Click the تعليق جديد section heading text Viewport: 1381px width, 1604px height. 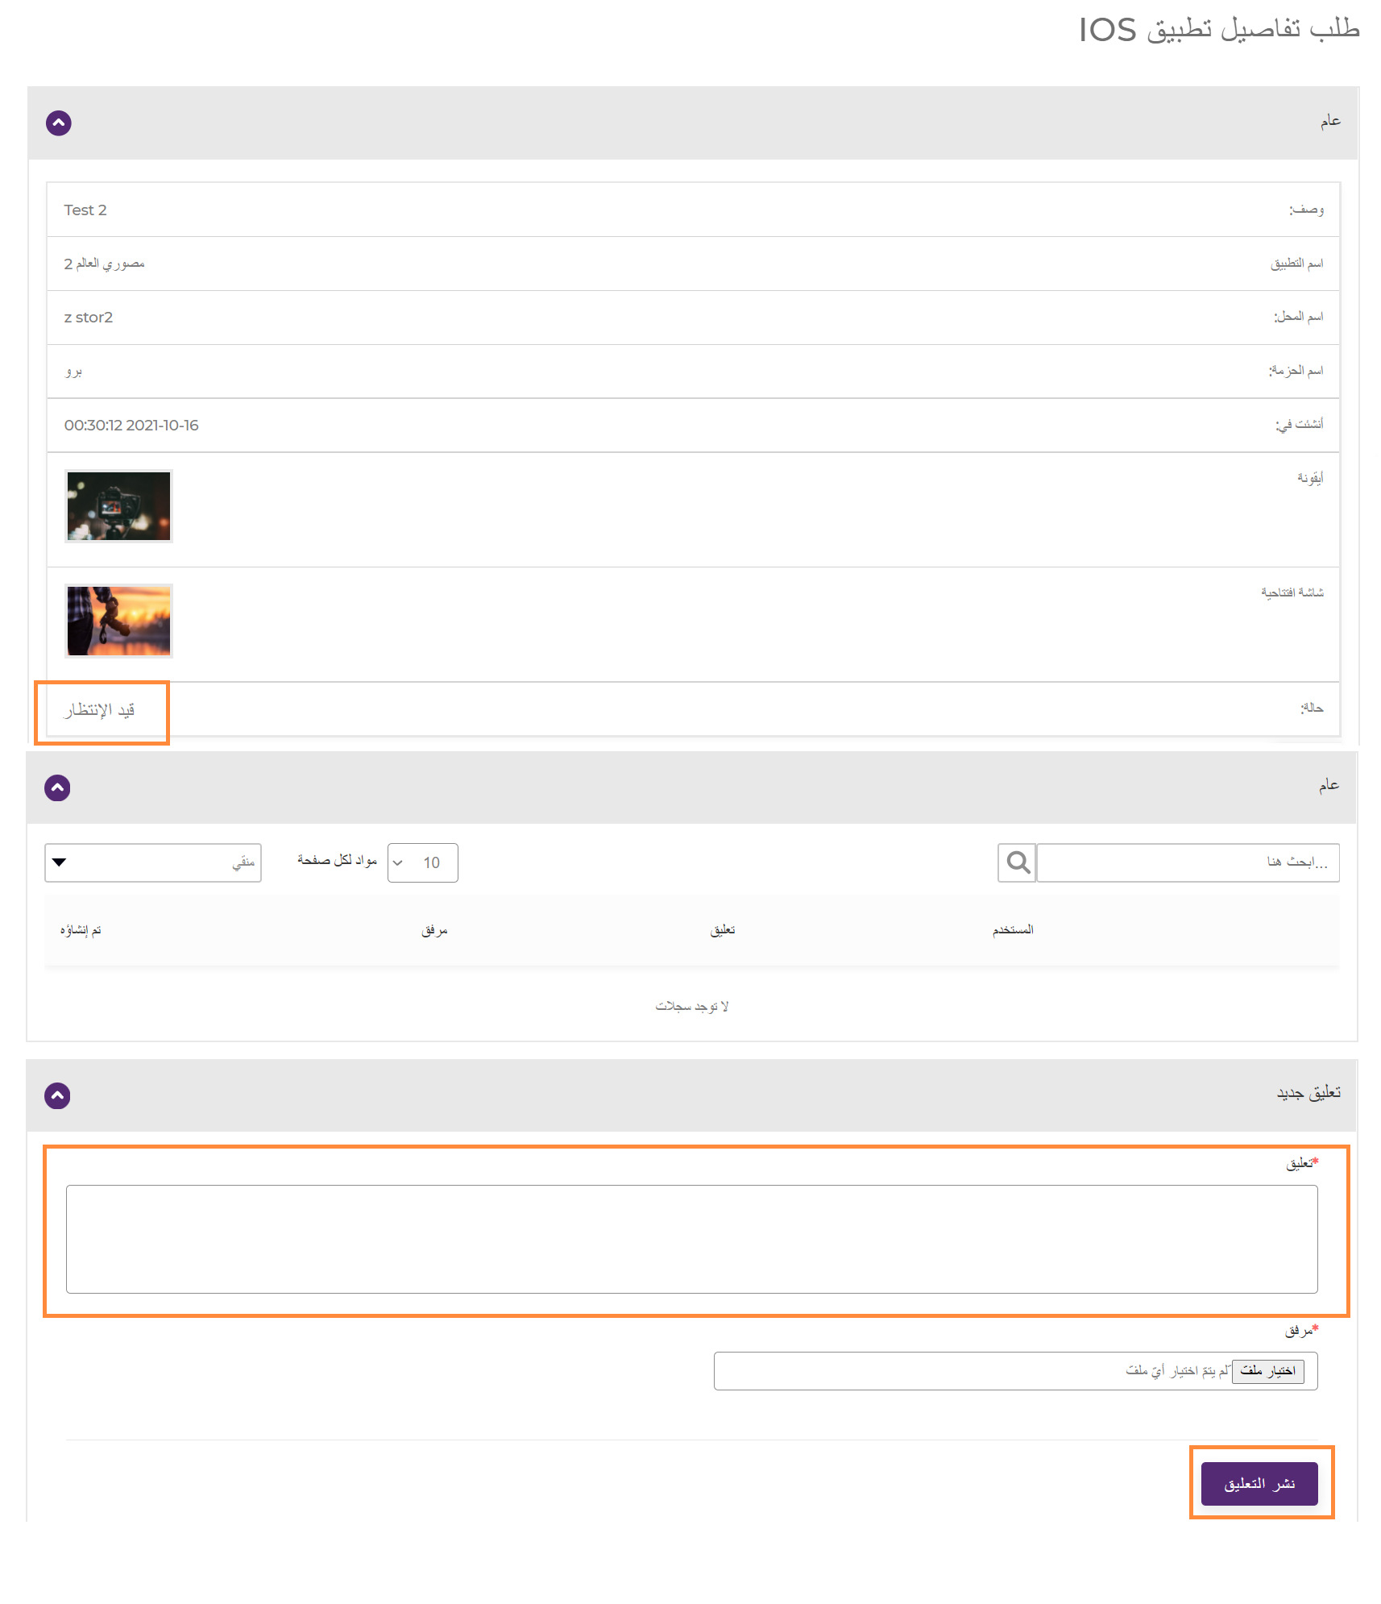tap(1309, 1093)
